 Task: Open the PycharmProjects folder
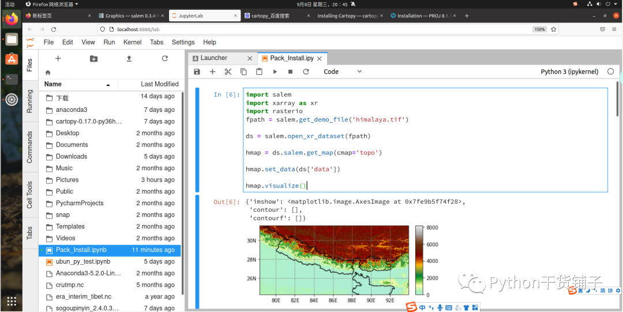click(x=110, y=203)
